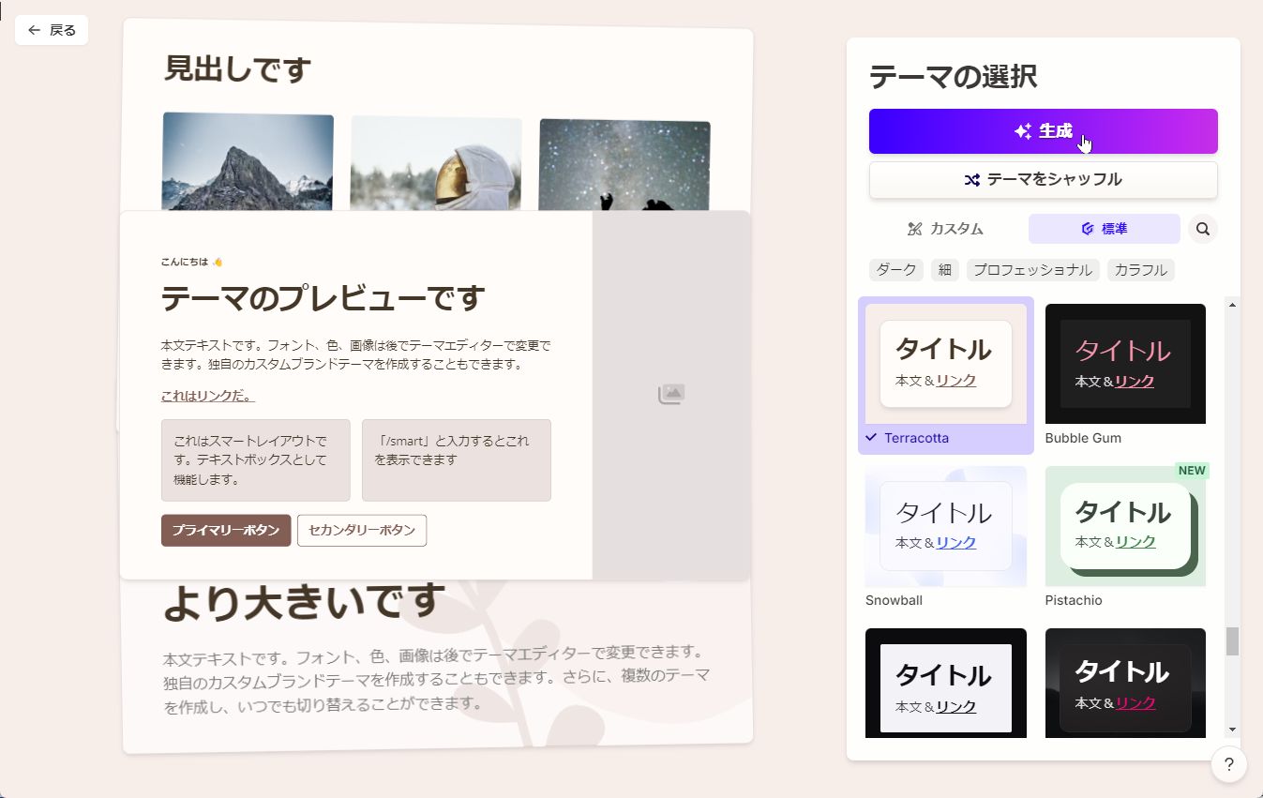This screenshot has width=1263, height=798.
Task: Click the プライマリーボタン in the preview
Action: click(x=226, y=530)
